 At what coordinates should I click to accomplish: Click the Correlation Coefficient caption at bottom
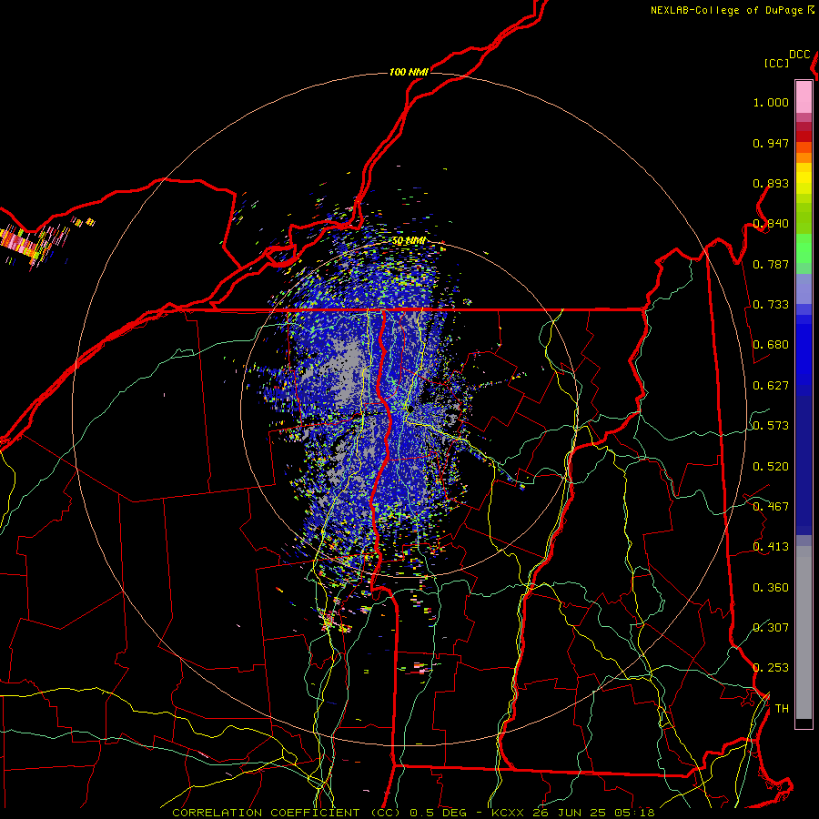(x=413, y=813)
